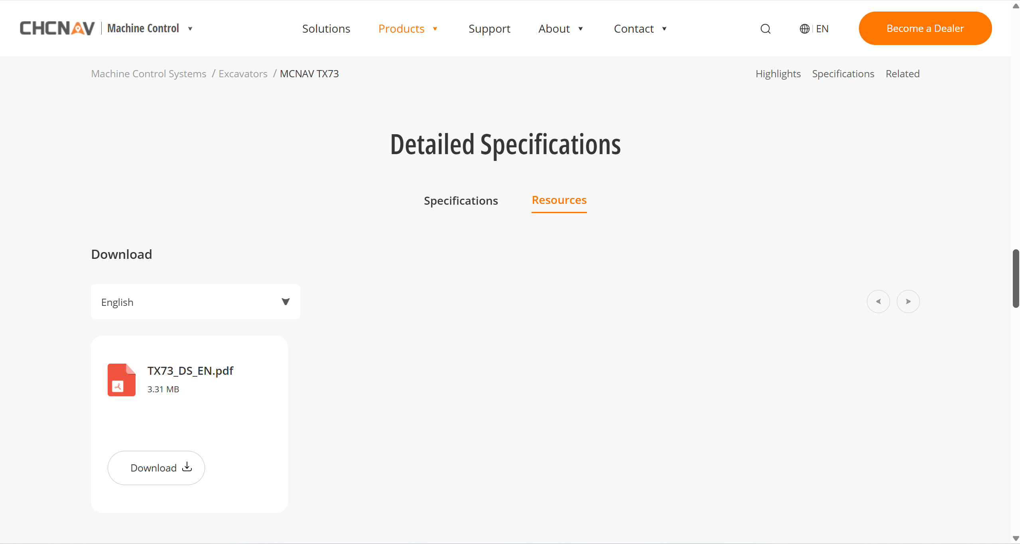
Task: Open the Contact menu
Action: (640, 29)
